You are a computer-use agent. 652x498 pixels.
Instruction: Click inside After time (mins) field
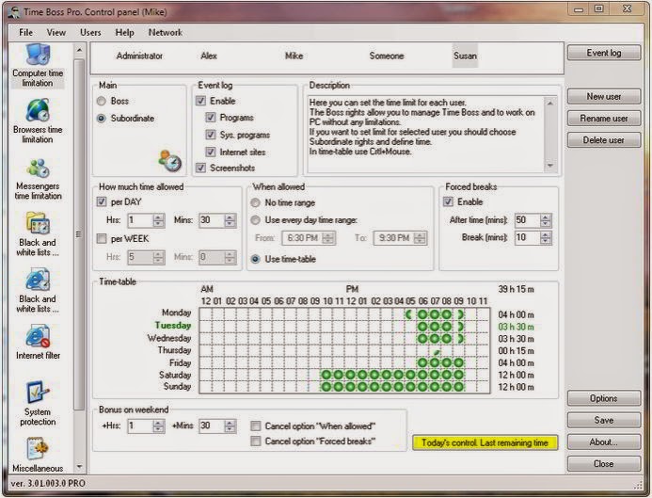[527, 220]
